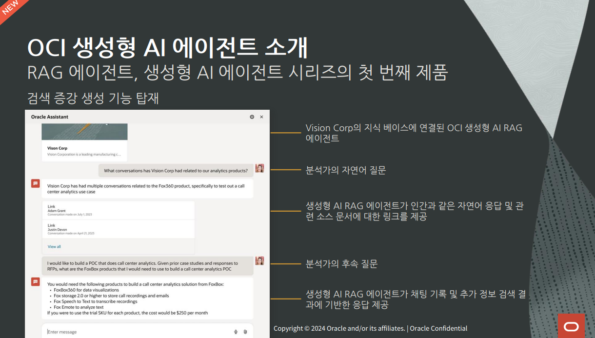Click user avatar next to analytics products question
The width and height of the screenshot is (595, 338).
click(259, 168)
